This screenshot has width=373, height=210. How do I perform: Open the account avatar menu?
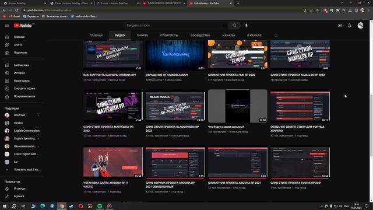pos(360,26)
